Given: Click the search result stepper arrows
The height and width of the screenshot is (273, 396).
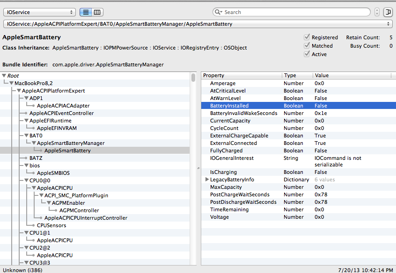Looking at the screenshot, I should 377,12.
